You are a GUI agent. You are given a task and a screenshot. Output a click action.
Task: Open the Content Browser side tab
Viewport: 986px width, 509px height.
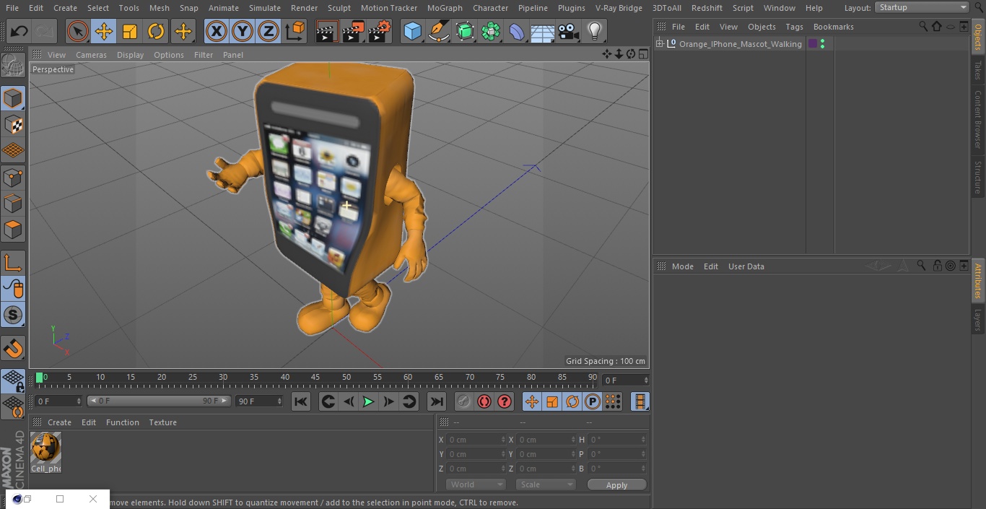pyautogui.click(x=978, y=119)
